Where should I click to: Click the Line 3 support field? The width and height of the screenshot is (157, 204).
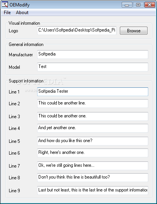tap(93, 116)
